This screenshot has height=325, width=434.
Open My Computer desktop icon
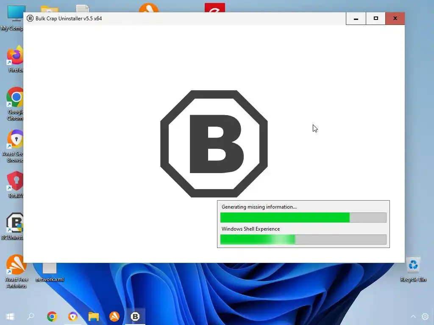pyautogui.click(x=12, y=18)
